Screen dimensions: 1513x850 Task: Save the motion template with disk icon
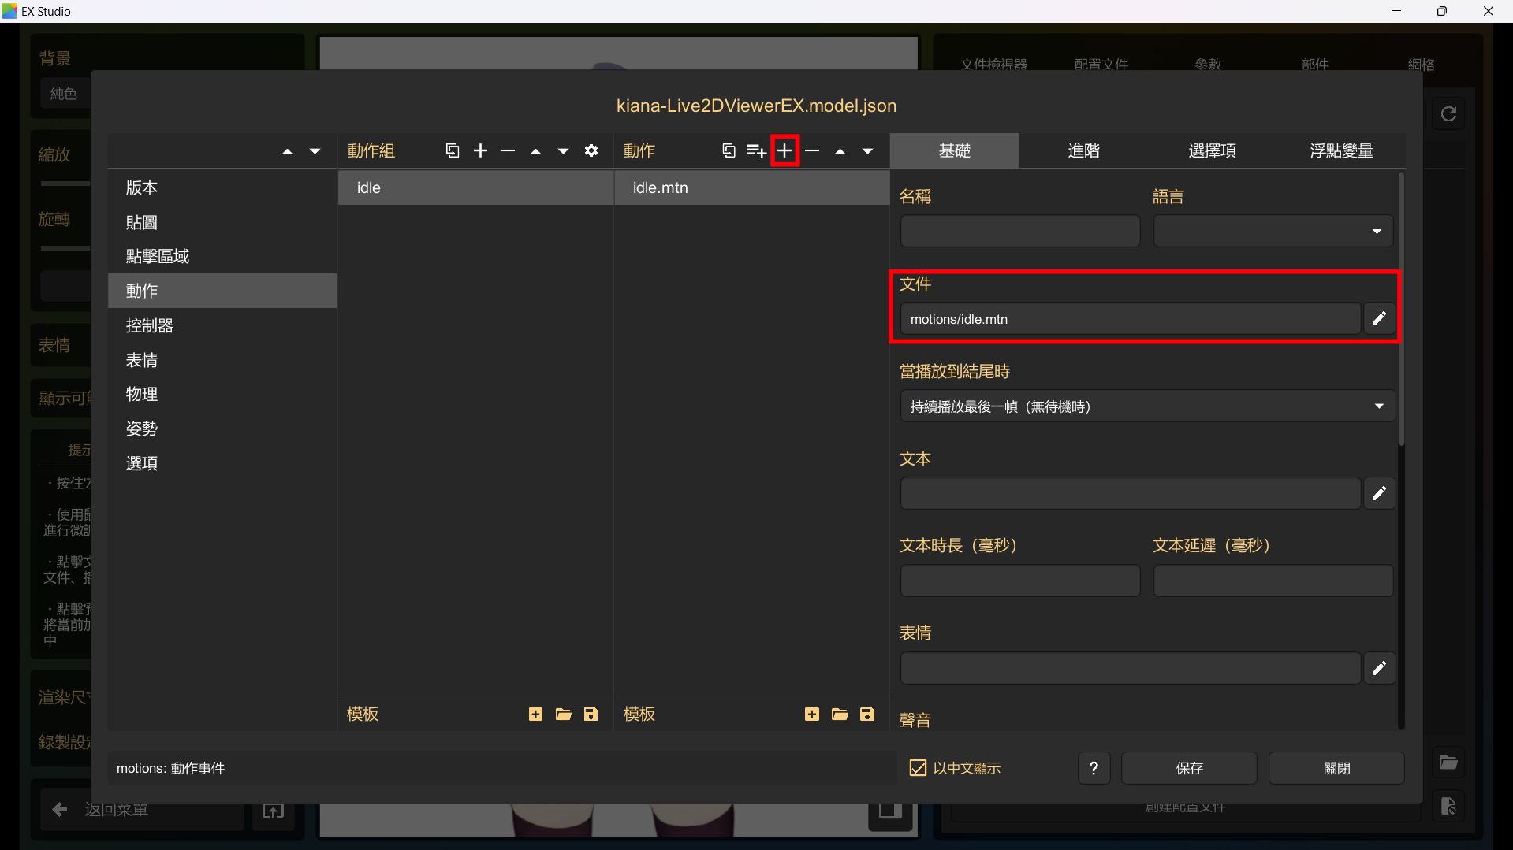click(x=867, y=714)
